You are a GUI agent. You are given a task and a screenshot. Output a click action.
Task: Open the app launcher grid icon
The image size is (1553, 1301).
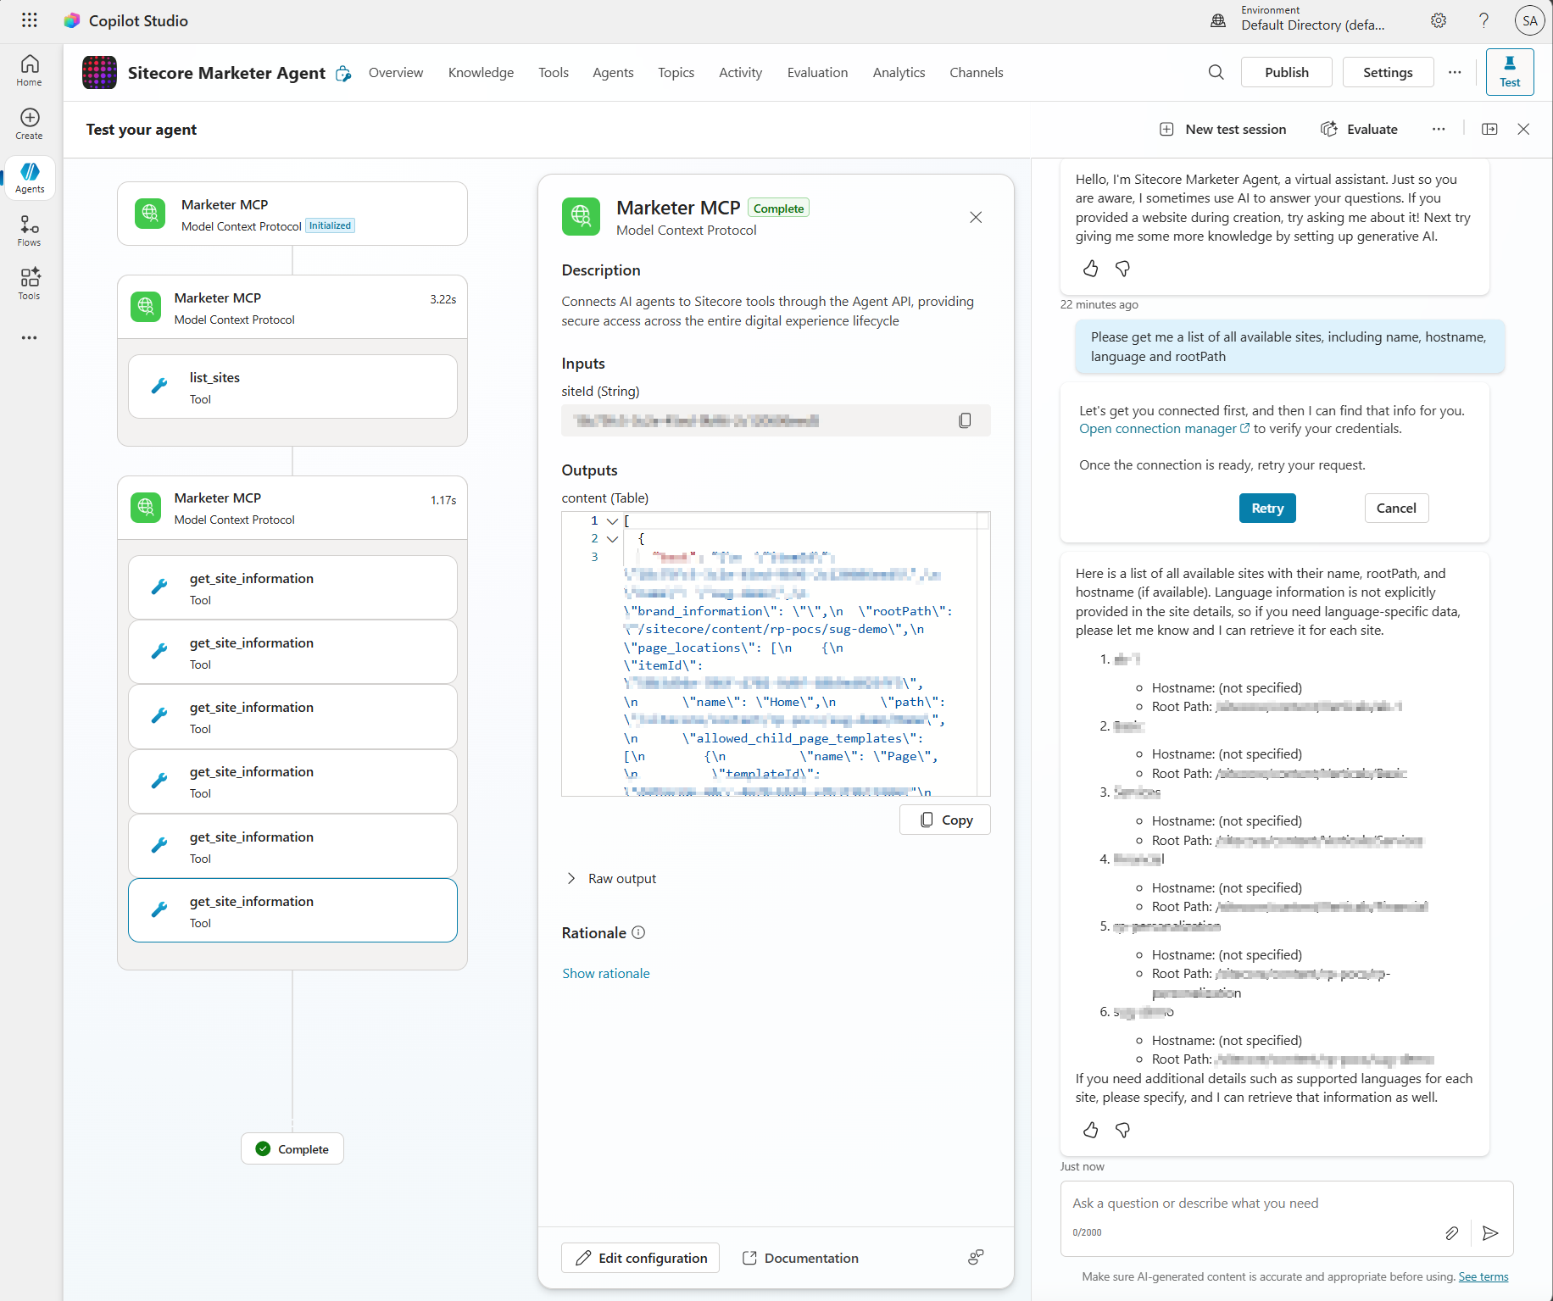click(30, 20)
